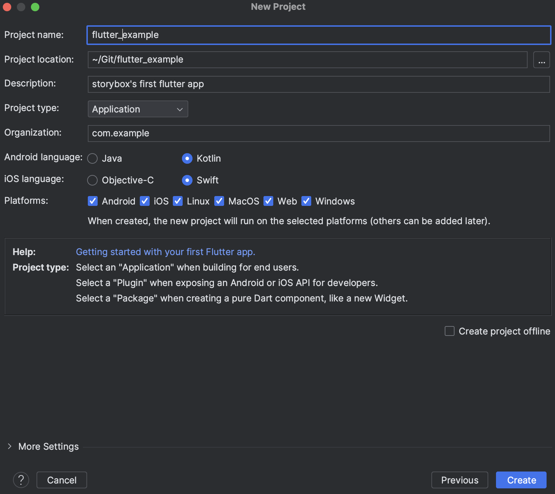Select Kotlin as Android language
Screen dimensions: 555x494
point(187,158)
